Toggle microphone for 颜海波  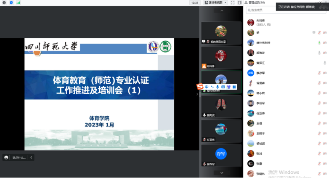click(x=319, y=53)
